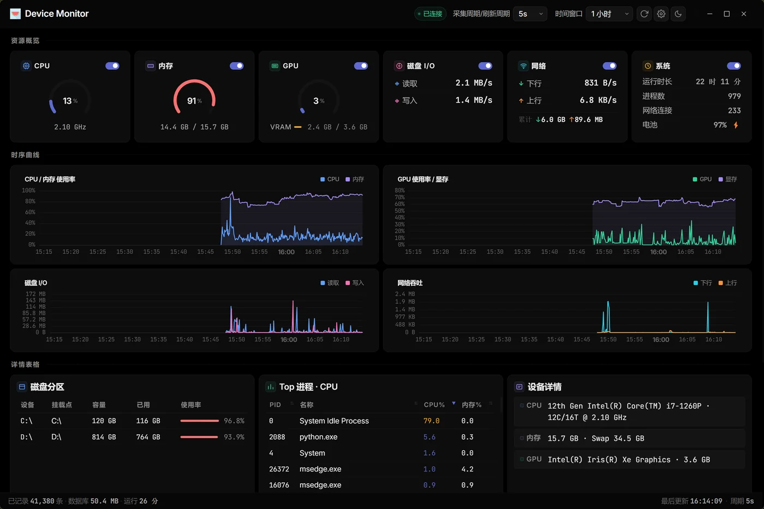Select the System Idle Process row
764x509 pixels.
coord(381,421)
